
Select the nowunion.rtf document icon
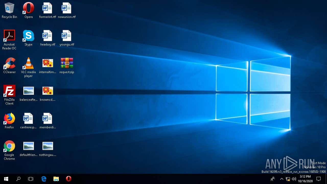point(67,10)
